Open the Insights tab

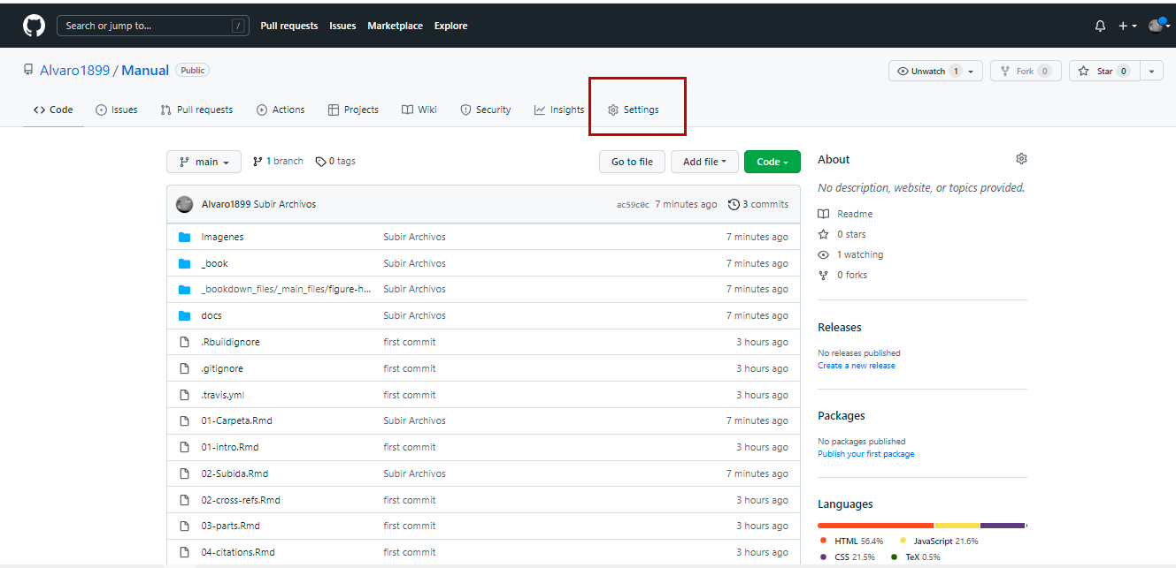559,110
